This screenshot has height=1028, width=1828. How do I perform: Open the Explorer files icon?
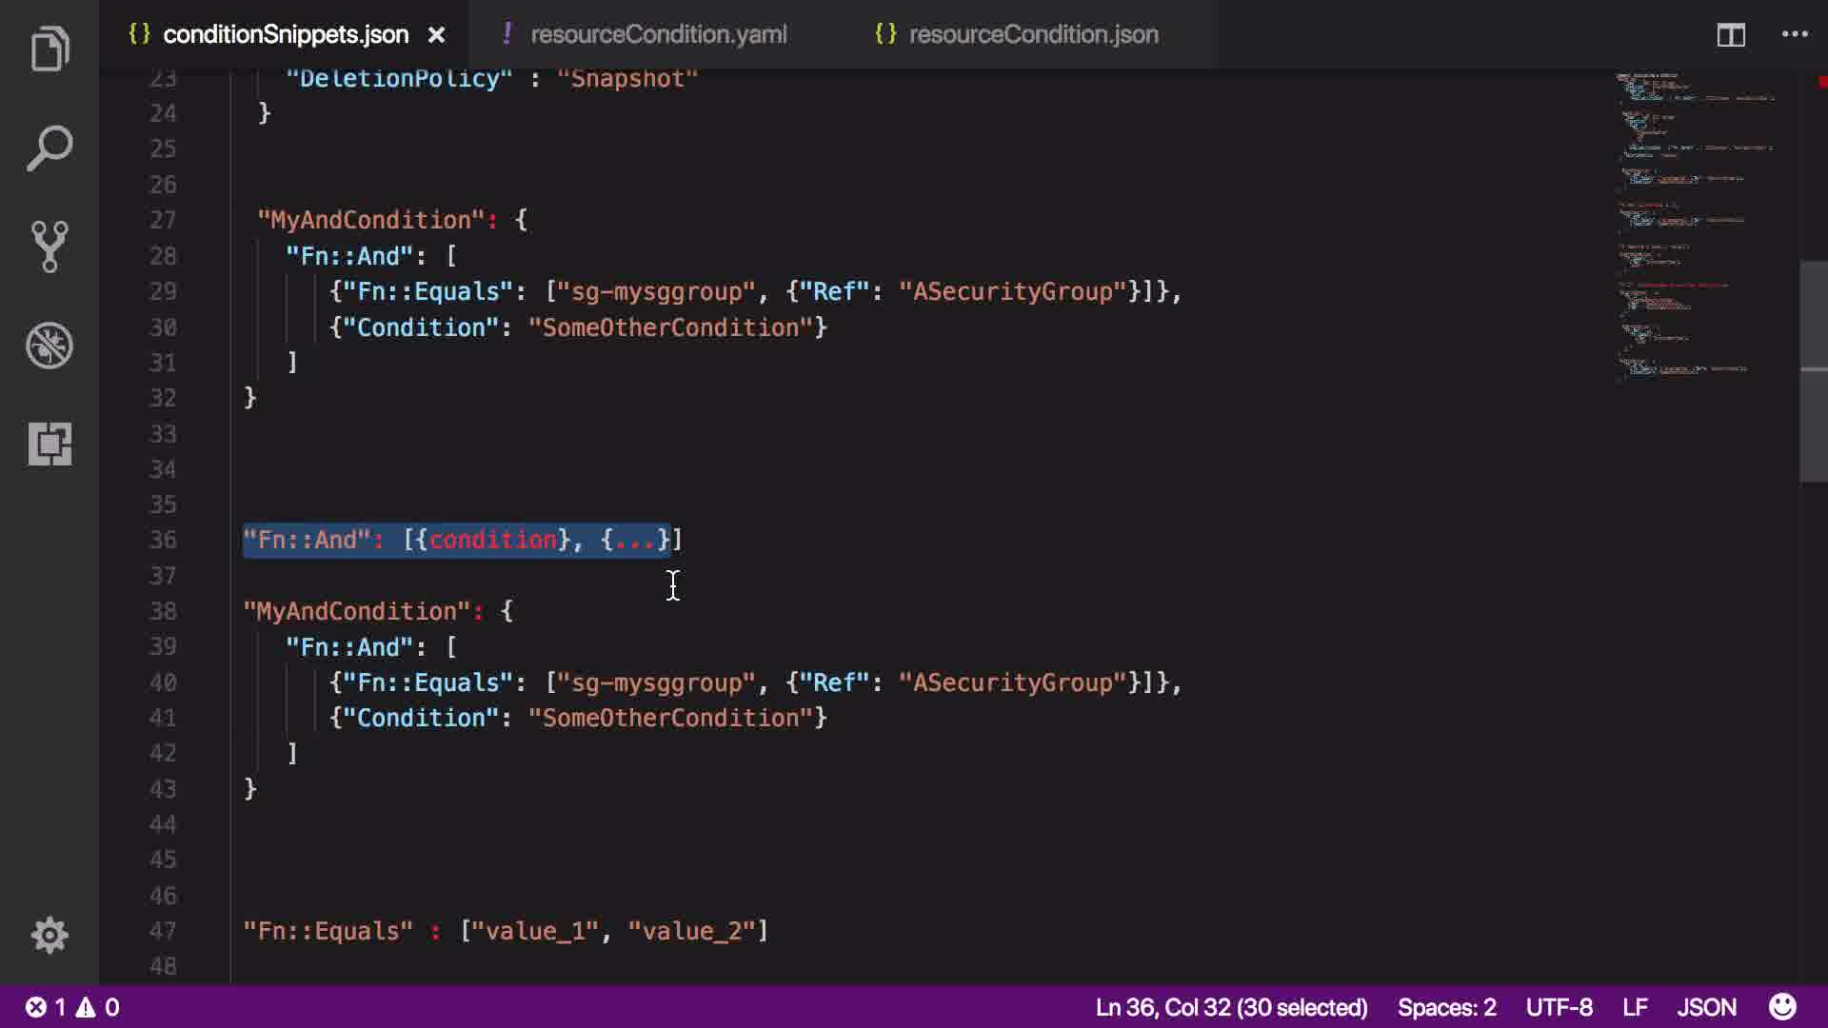click(50, 49)
